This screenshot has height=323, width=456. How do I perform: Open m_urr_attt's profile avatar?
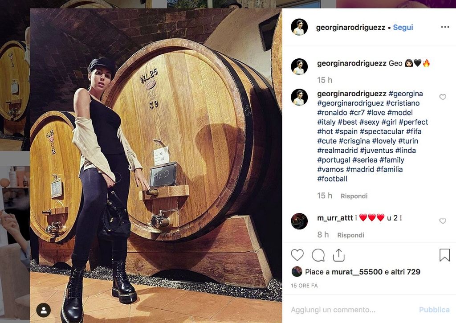(299, 221)
